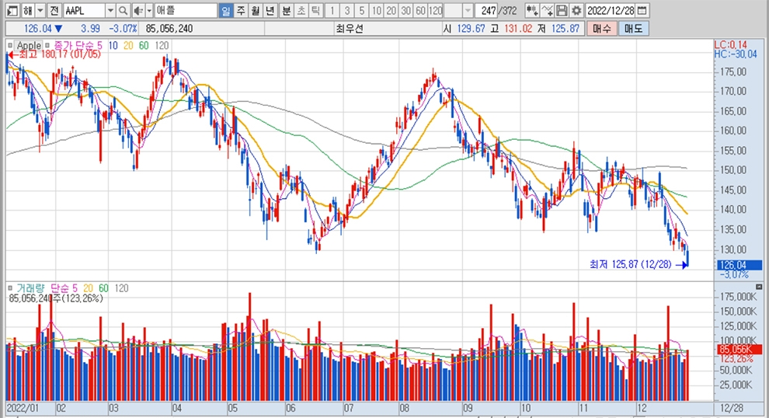Switch to the monthly (월) chart period
Image resolution: width=769 pixels, height=418 pixels.
256,11
